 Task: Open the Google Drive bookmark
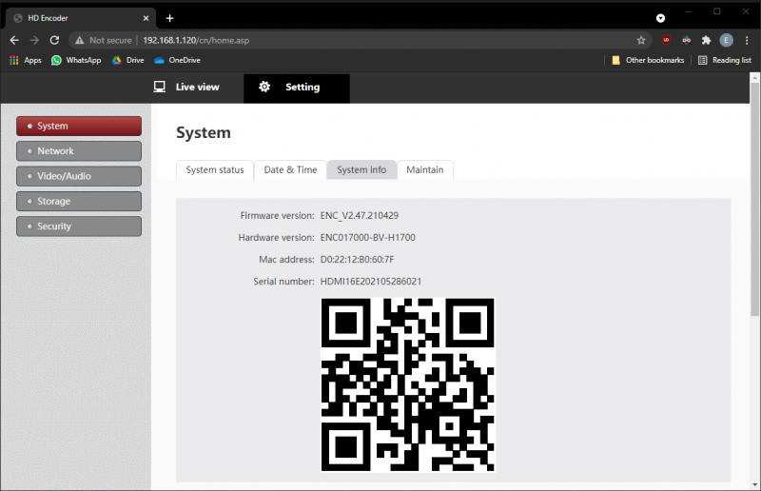(x=128, y=60)
